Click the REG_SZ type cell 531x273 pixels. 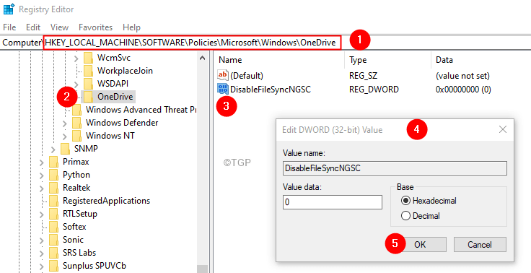tap(364, 75)
